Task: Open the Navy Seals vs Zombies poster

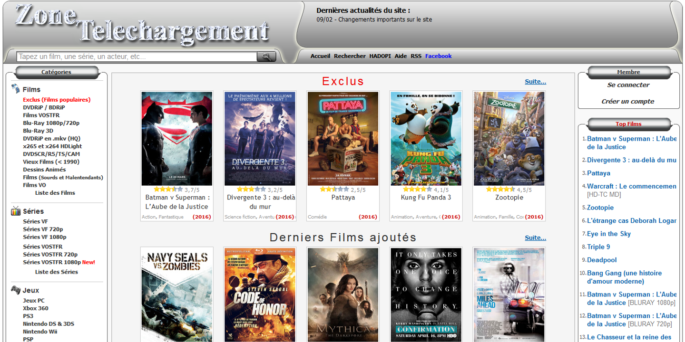Action: (177, 294)
